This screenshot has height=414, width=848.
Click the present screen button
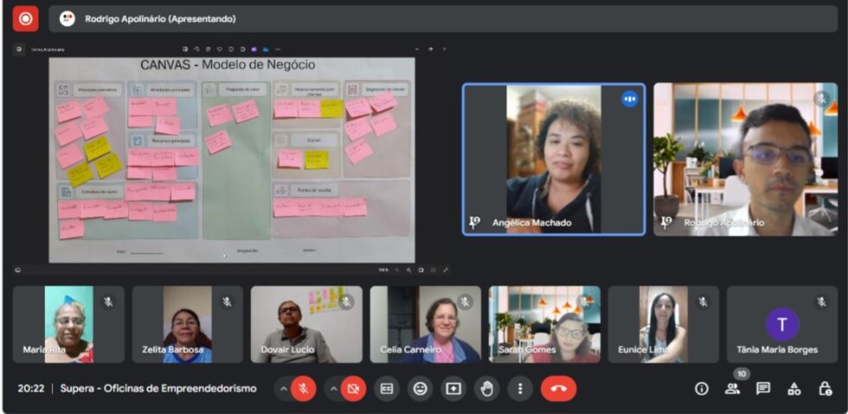(x=453, y=389)
